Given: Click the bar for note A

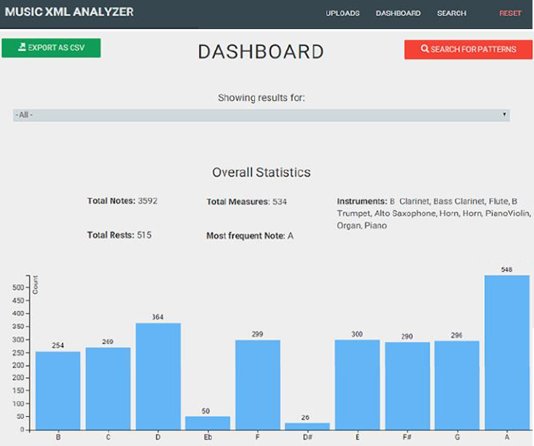Looking at the screenshot, I should [x=507, y=352].
